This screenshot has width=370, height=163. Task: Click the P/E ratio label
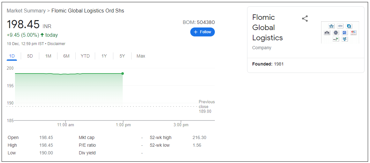click(87, 145)
